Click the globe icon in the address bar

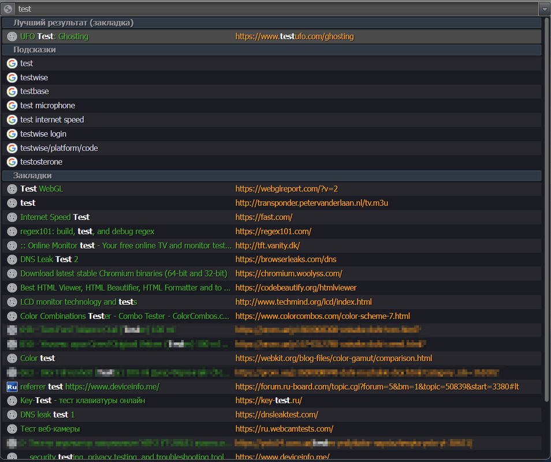8,9
